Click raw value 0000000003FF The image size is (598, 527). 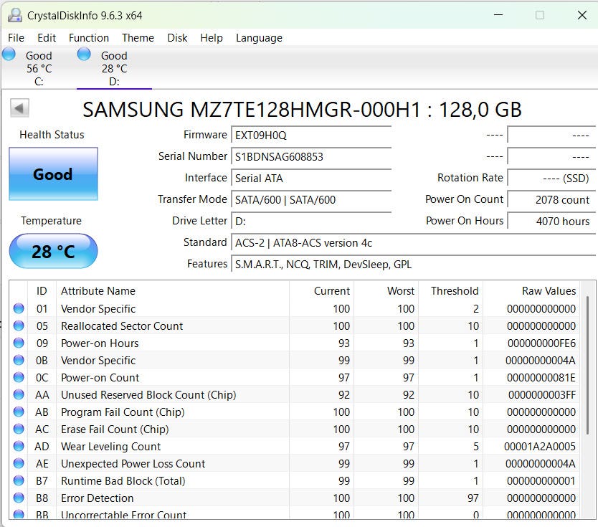tap(542, 394)
